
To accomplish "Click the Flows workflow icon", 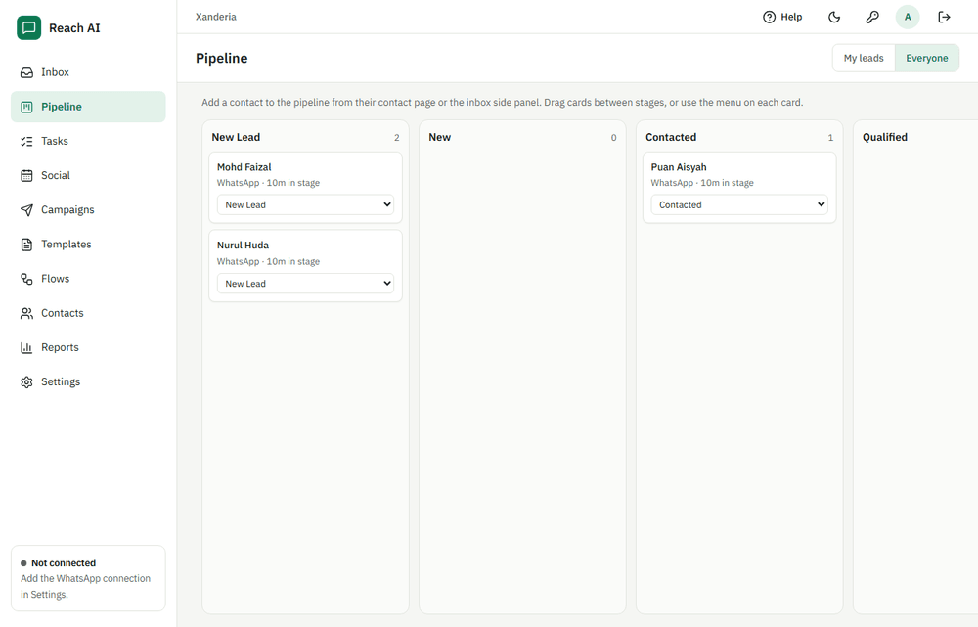I will pyautogui.click(x=26, y=279).
